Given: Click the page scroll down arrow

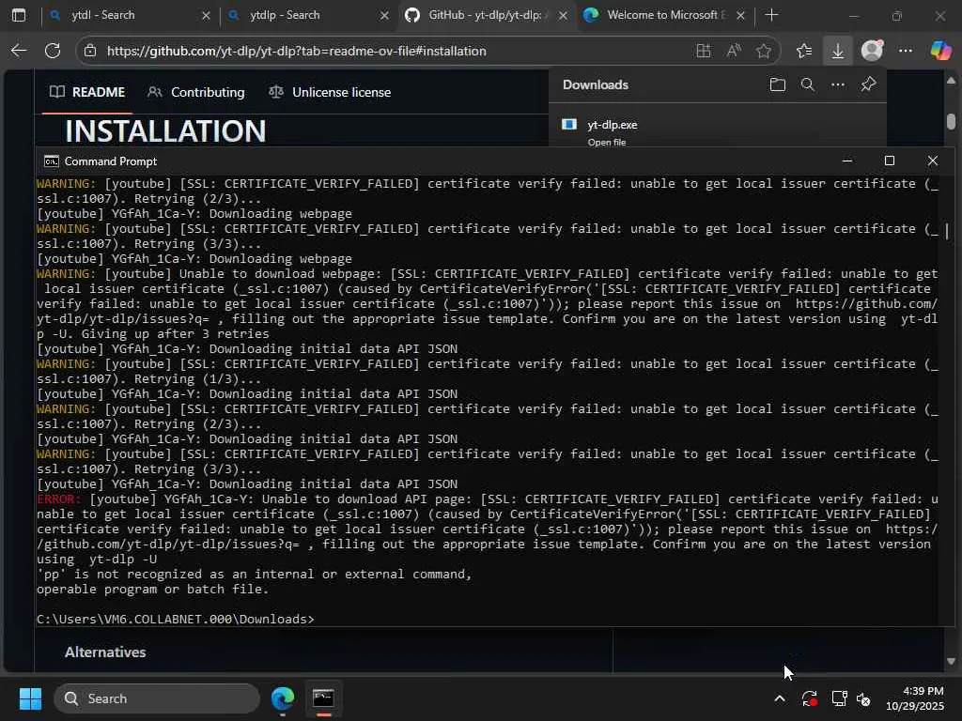Looking at the screenshot, I should click(x=951, y=661).
